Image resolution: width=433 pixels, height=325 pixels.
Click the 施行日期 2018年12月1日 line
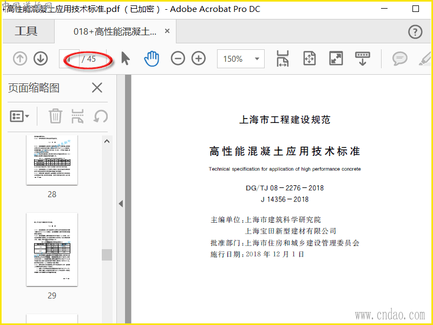click(x=257, y=254)
